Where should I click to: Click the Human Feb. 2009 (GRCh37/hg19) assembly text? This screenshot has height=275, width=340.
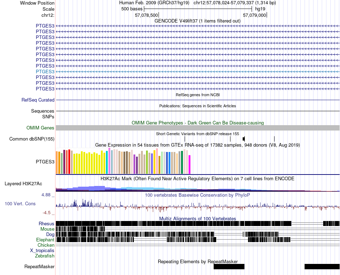point(154,3)
